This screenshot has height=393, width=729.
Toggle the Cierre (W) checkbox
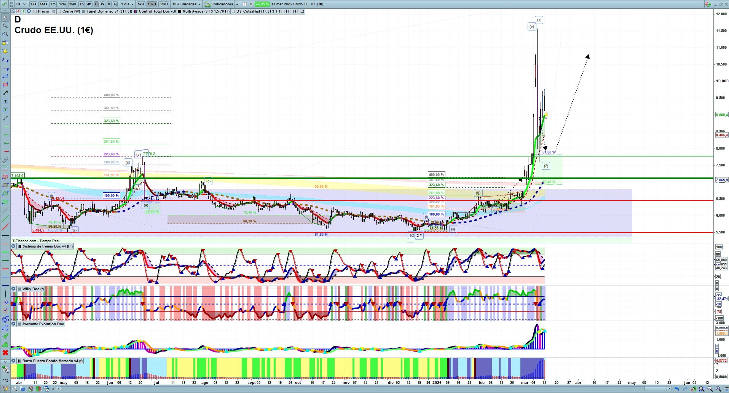click(x=59, y=11)
